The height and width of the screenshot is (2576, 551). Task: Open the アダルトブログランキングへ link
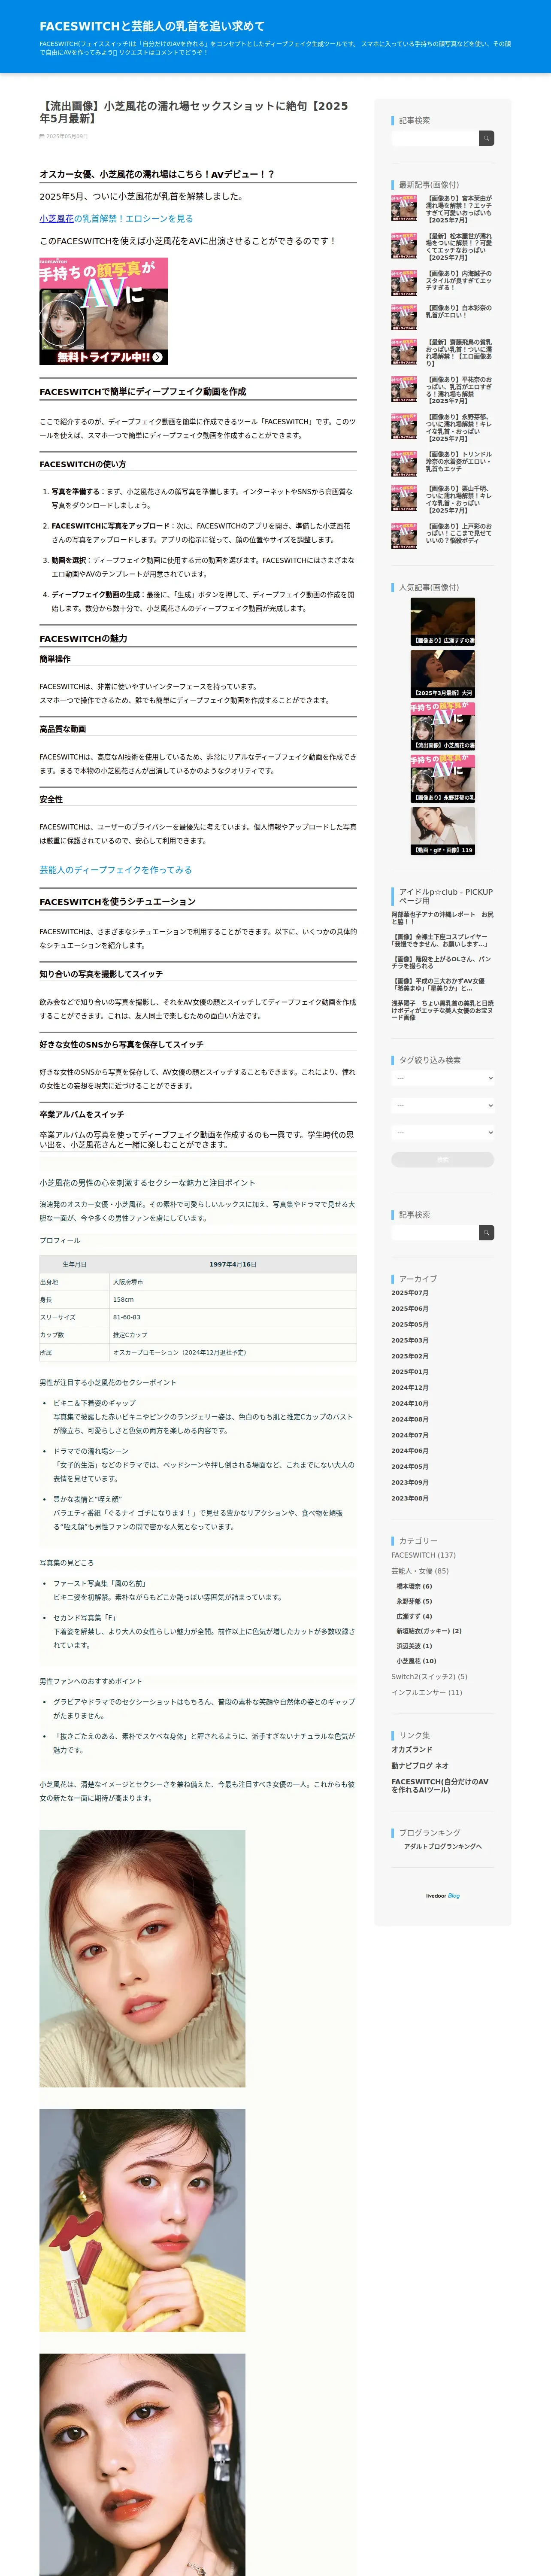click(442, 1846)
